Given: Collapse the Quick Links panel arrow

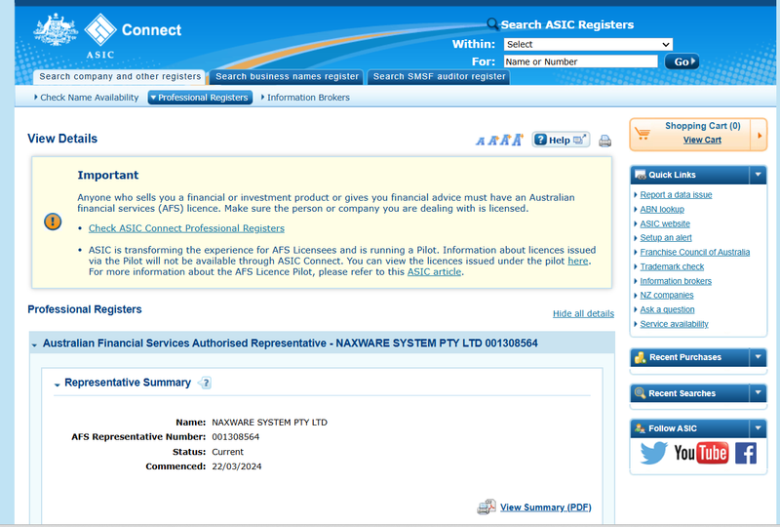Looking at the screenshot, I should [x=759, y=175].
